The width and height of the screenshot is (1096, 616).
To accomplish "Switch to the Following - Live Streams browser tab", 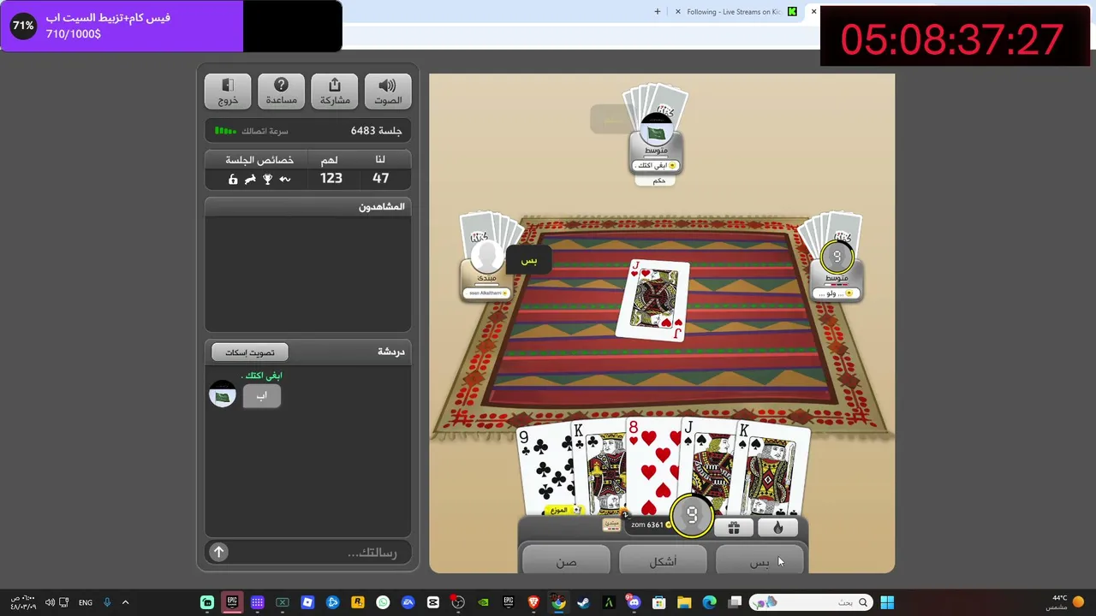I will click(x=734, y=12).
